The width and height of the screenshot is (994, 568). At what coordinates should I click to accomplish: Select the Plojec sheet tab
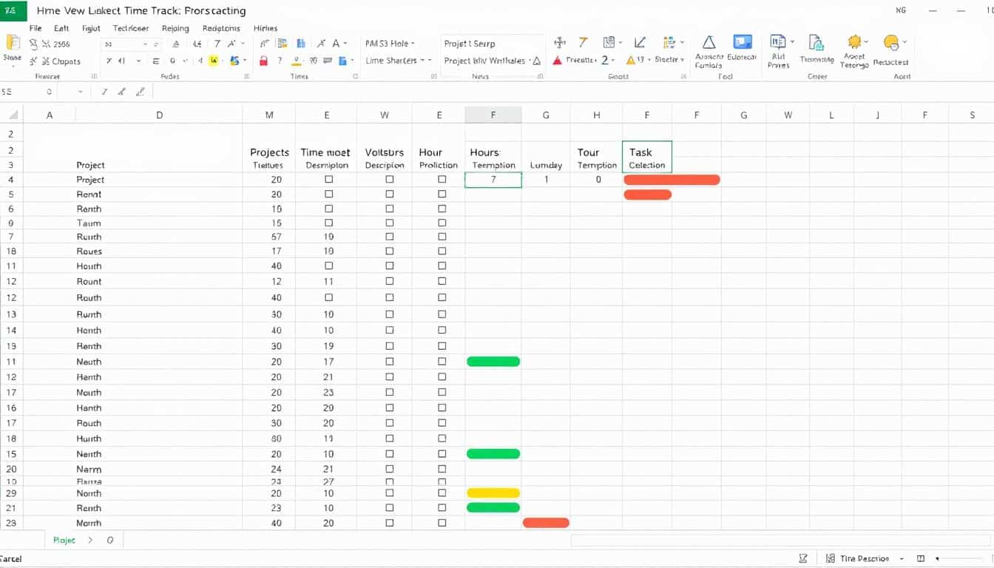(64, 541)
